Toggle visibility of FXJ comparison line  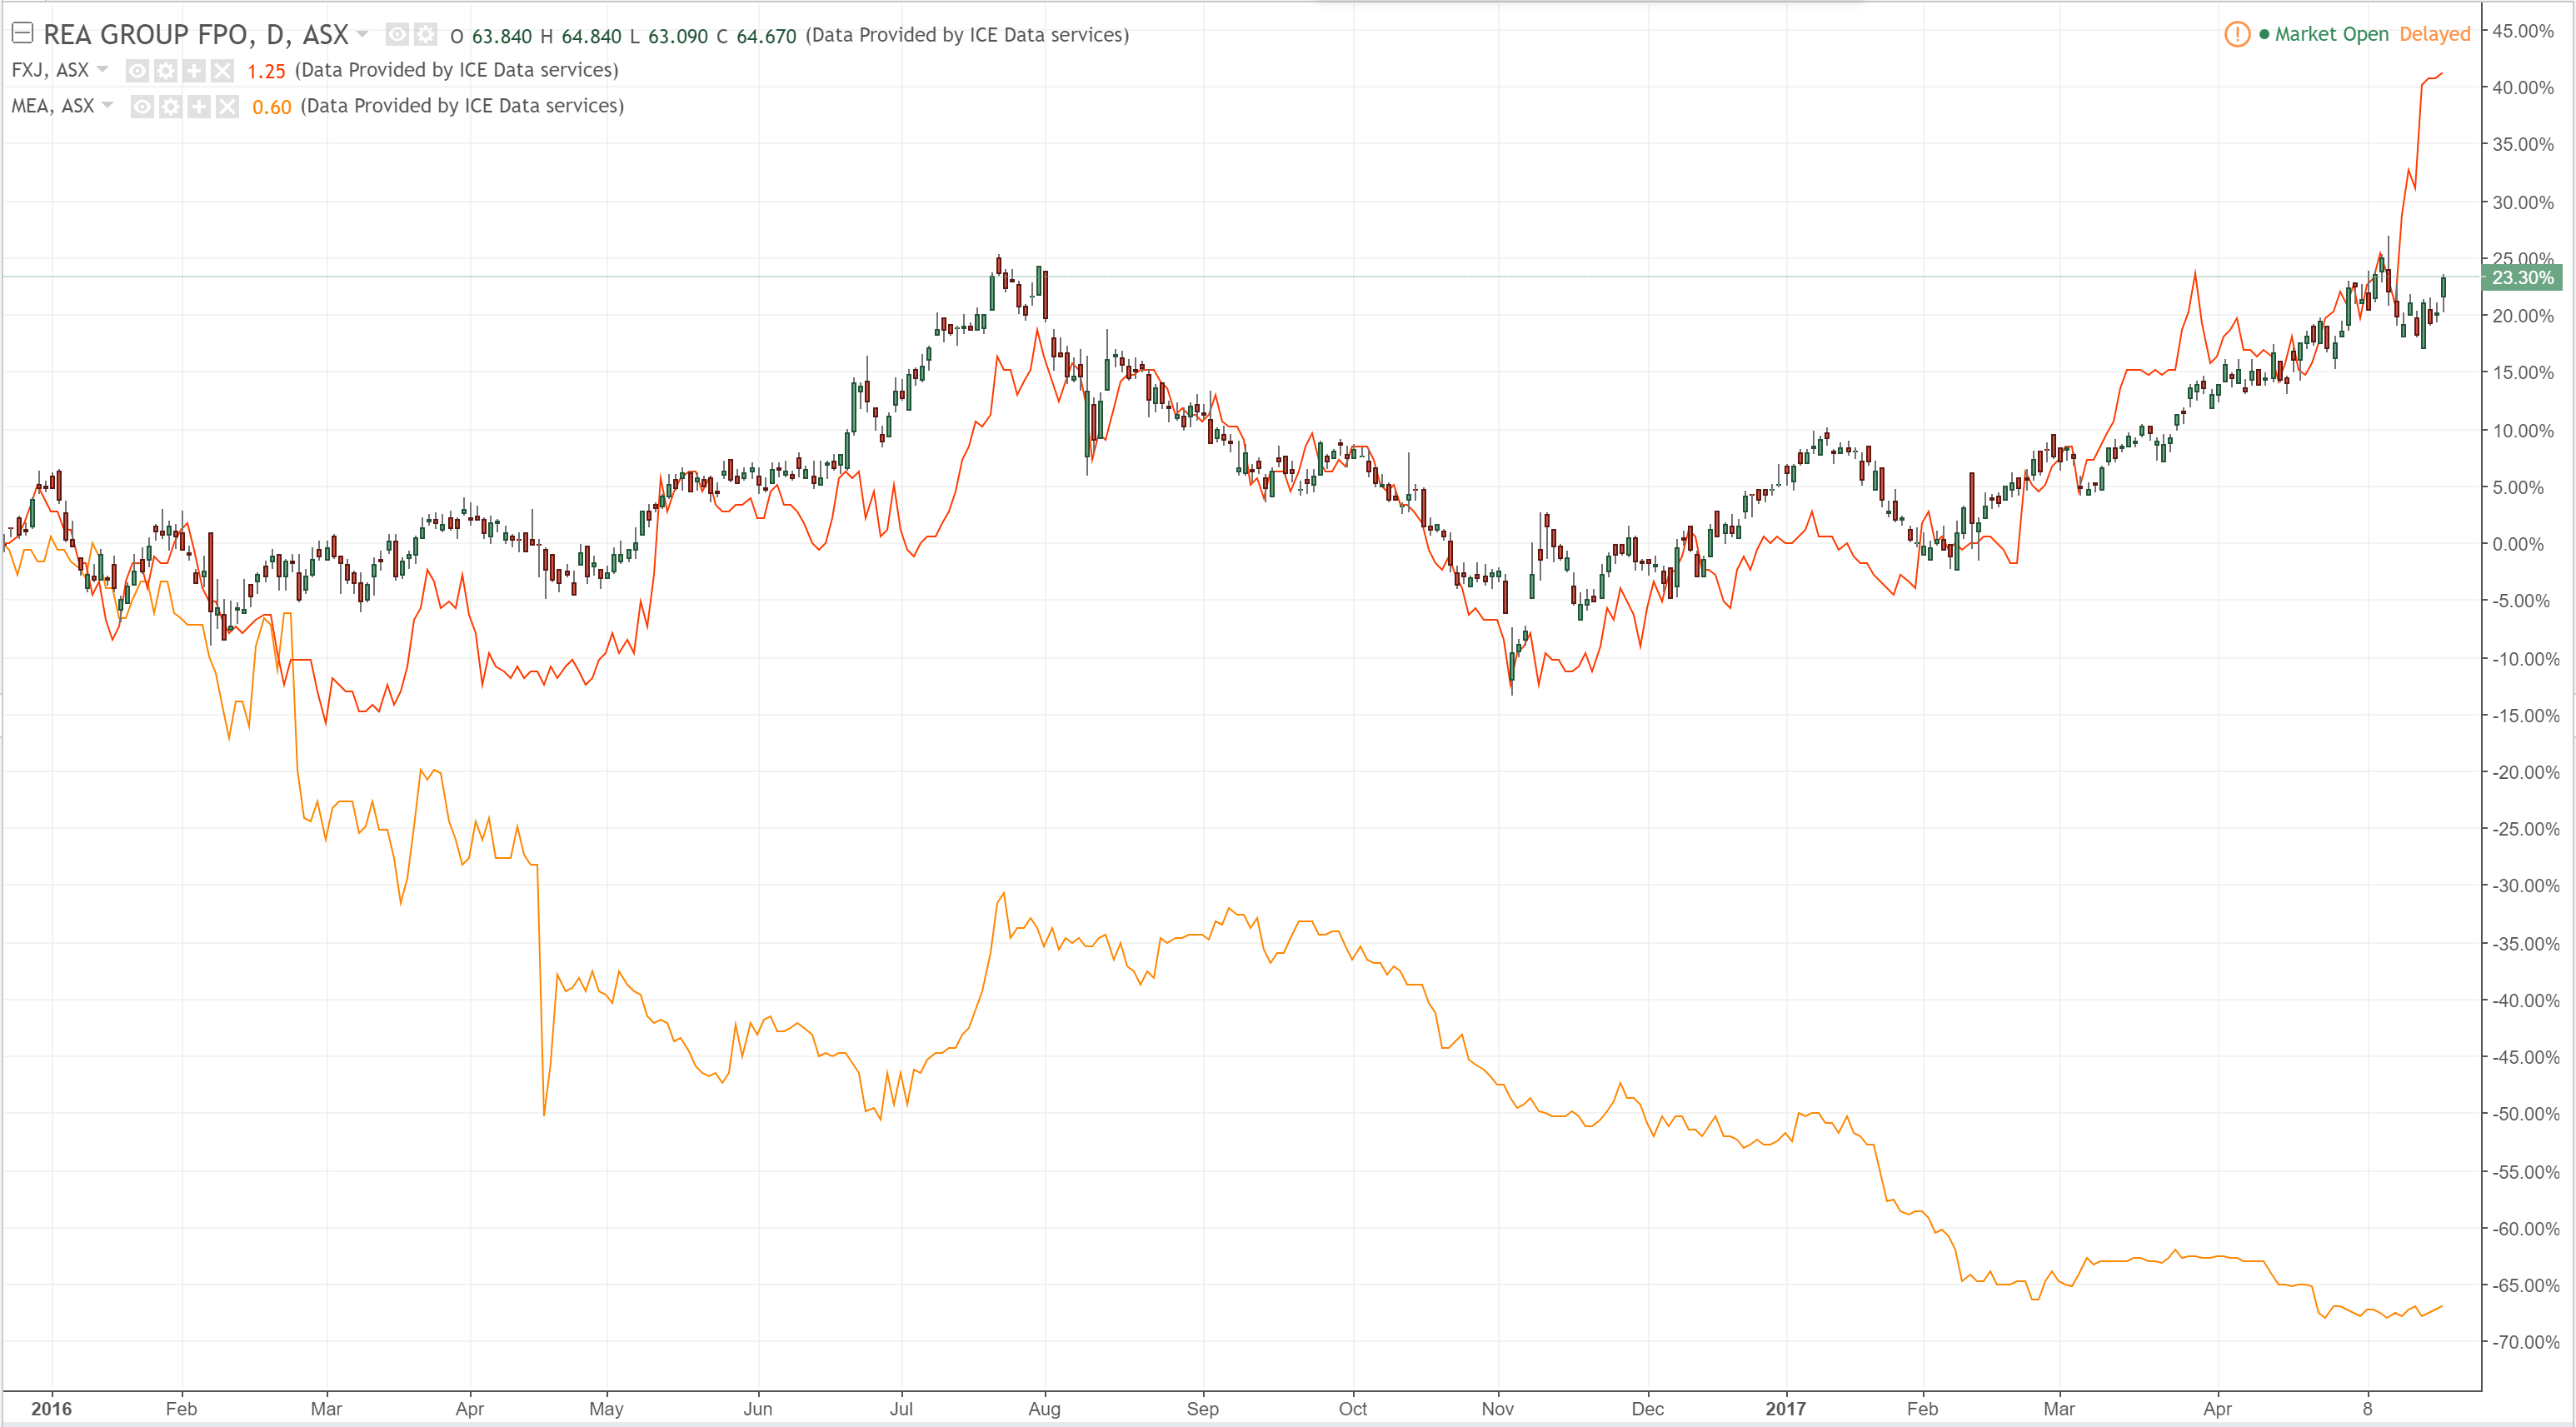pos(137,71)
